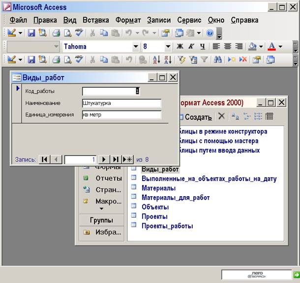The height and width of the screenshot is (283, 300).
Task: Switch database window to list view
Action: (258, 116)
